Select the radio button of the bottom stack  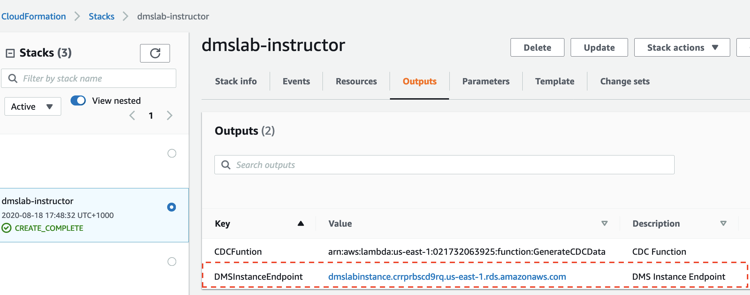[x=172, y=262]
